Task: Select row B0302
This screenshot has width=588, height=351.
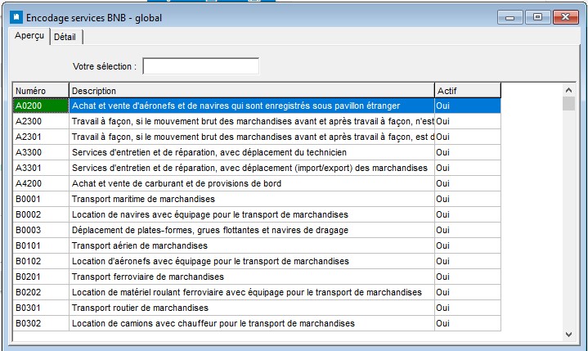Action: pyautogui.click(x=257, y=323)
